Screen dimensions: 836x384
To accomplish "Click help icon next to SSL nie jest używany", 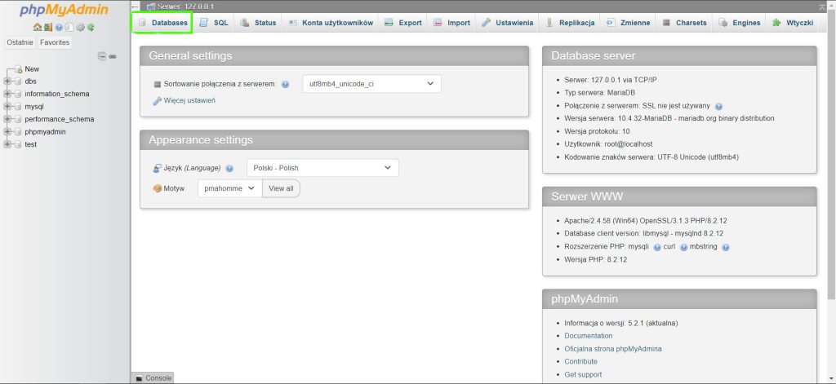I will pyautogui.click(x=718, y=106).
